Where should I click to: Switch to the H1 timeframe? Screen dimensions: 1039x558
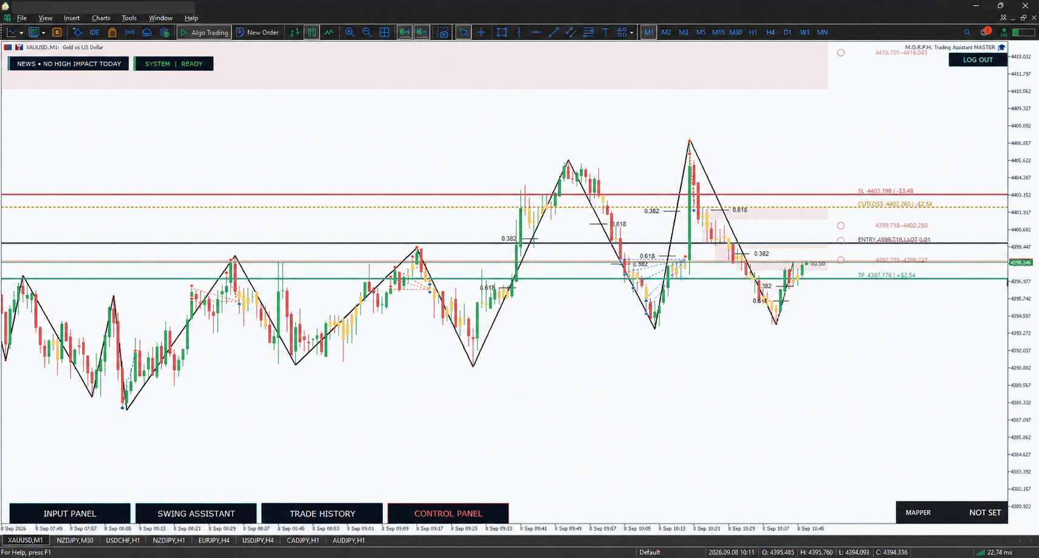coord(753,32)
